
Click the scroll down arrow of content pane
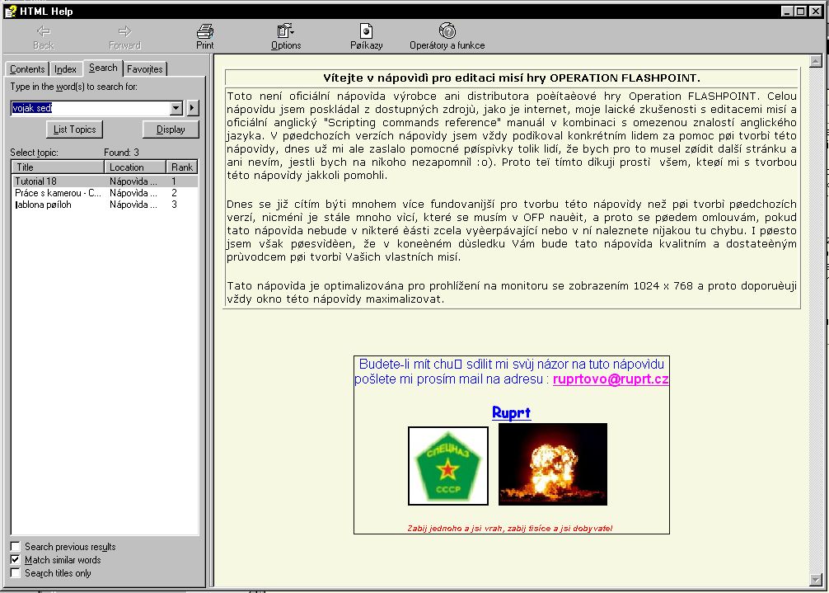[816, 580]
